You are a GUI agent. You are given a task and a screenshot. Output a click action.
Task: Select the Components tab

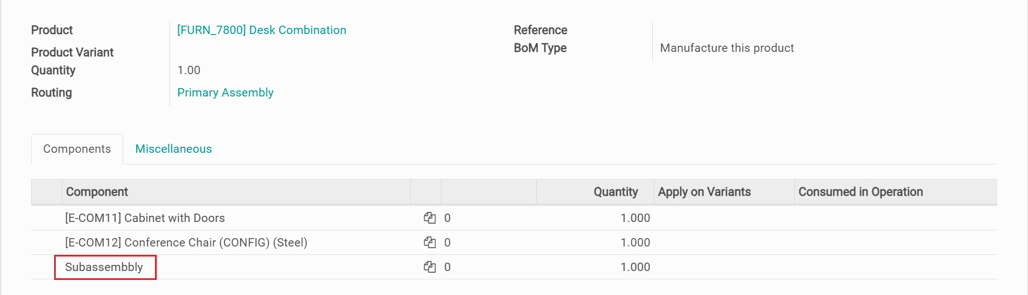pyautogui.click(x=77, y=149)
